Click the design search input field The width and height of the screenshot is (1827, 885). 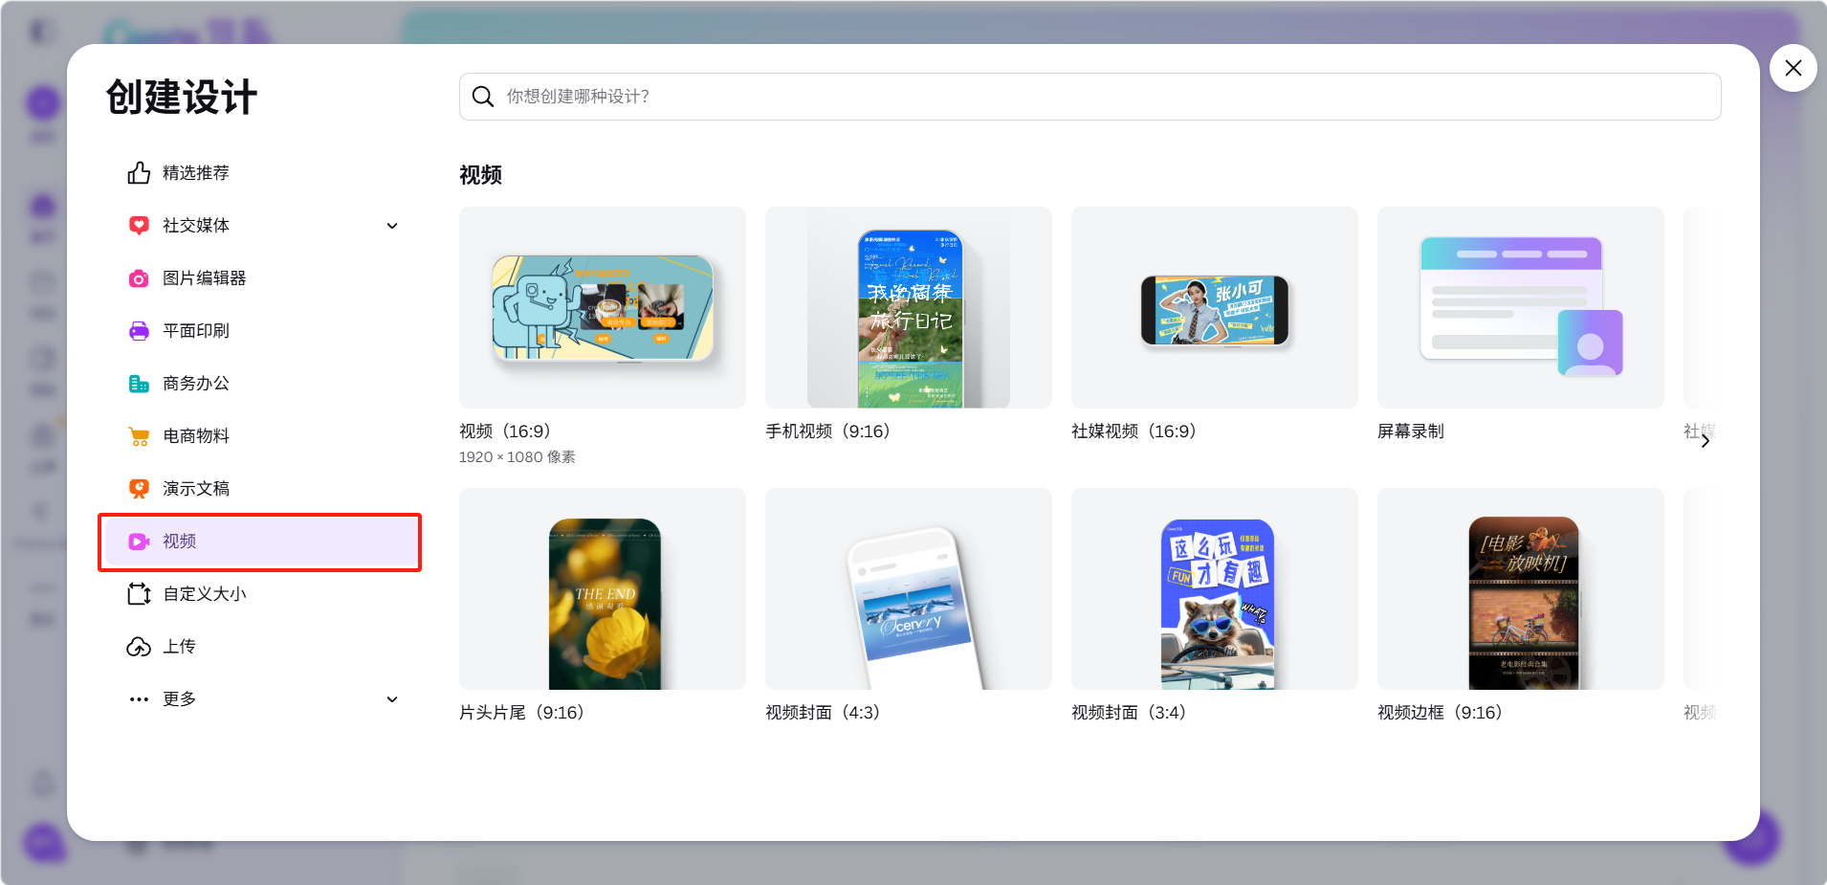pyautogui.click(x=1090, y=97)
